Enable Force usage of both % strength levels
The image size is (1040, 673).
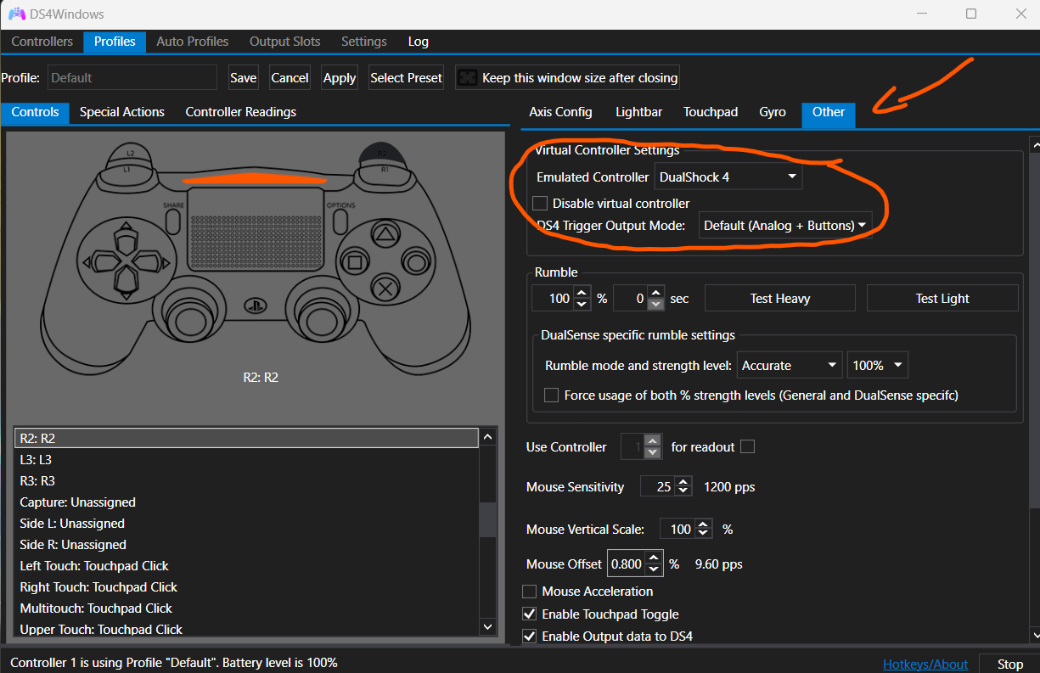pyautogui.click(x=552, y=395)
